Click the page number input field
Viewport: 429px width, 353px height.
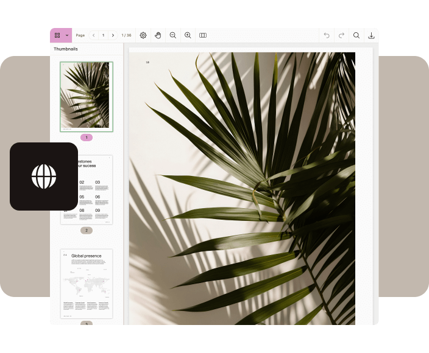click(103, 35)
